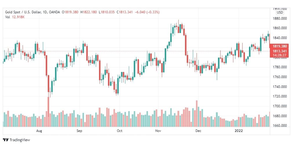293x145 pixels.
Task: Click the Vol 12.918K indicator label
Action: [x=15, y=17]
